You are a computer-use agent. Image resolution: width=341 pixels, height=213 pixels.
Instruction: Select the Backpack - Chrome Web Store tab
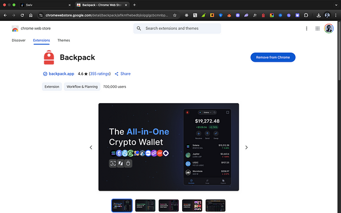[101, 5]
